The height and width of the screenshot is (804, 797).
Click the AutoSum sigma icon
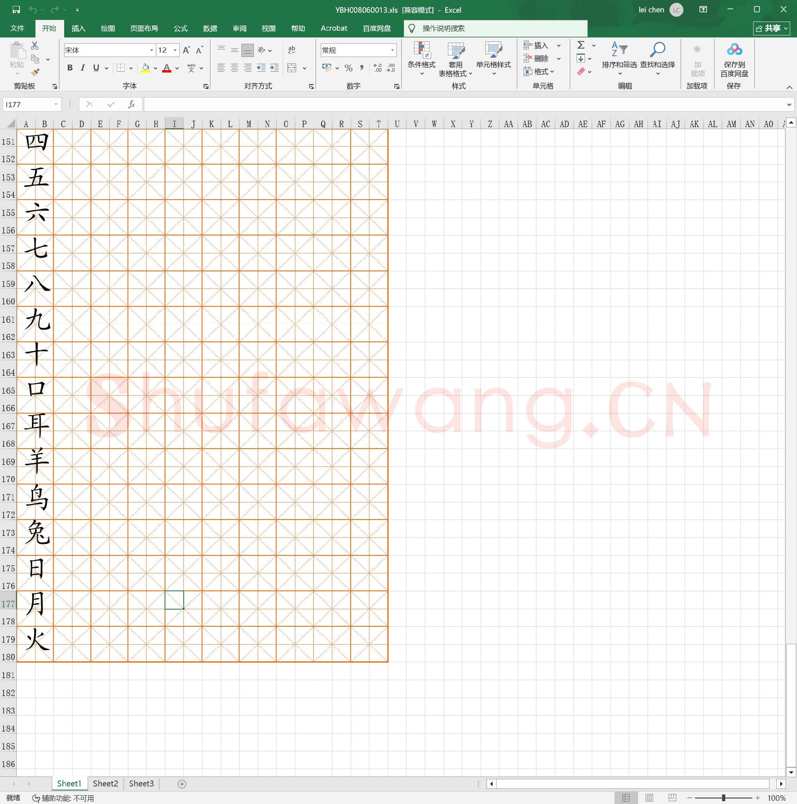pyautogui.click(x=581, y=45)
